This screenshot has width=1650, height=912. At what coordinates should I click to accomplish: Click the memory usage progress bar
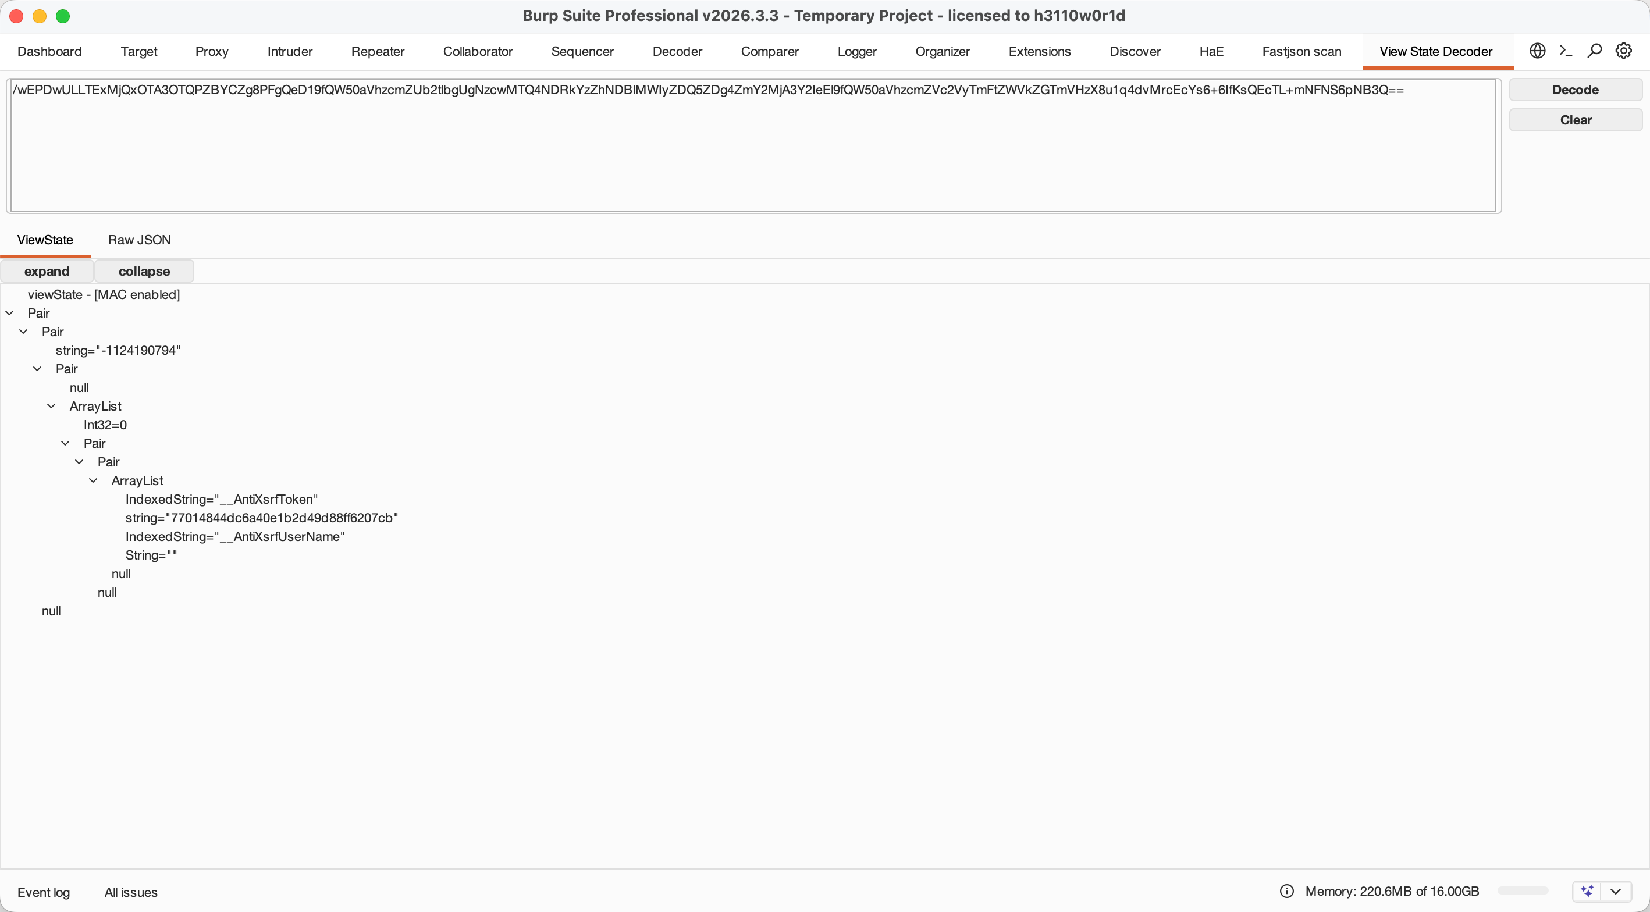coord(1523,891)
